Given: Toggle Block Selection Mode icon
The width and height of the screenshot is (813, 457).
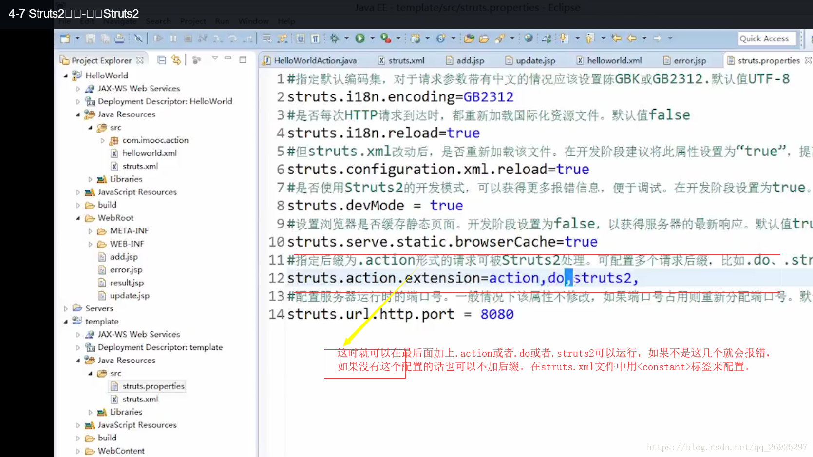Looking at the screenshot, I should [301, 38].
